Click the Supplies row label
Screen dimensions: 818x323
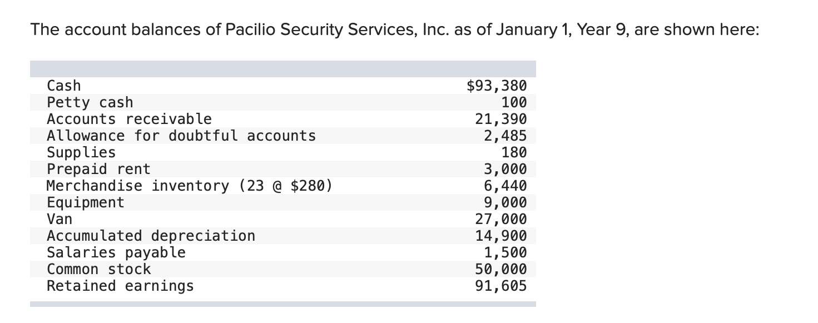pyautogui.click(x=81, y=152)
